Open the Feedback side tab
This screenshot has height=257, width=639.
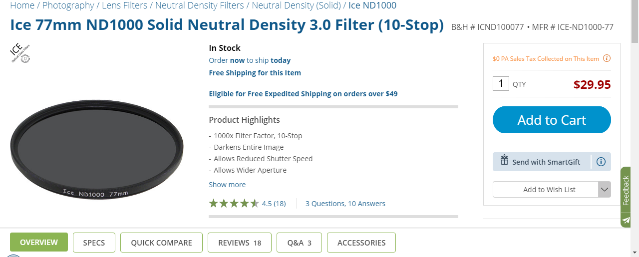(x=626, y=190)
